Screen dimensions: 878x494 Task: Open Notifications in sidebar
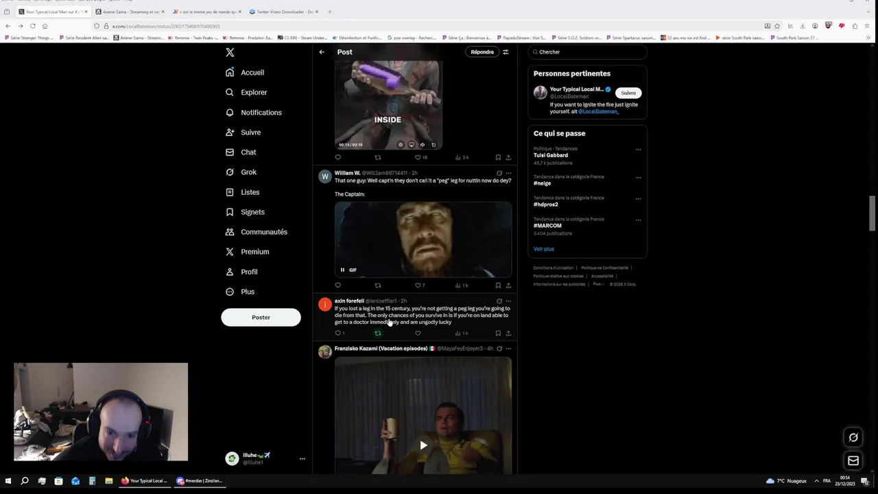point(253,113)
